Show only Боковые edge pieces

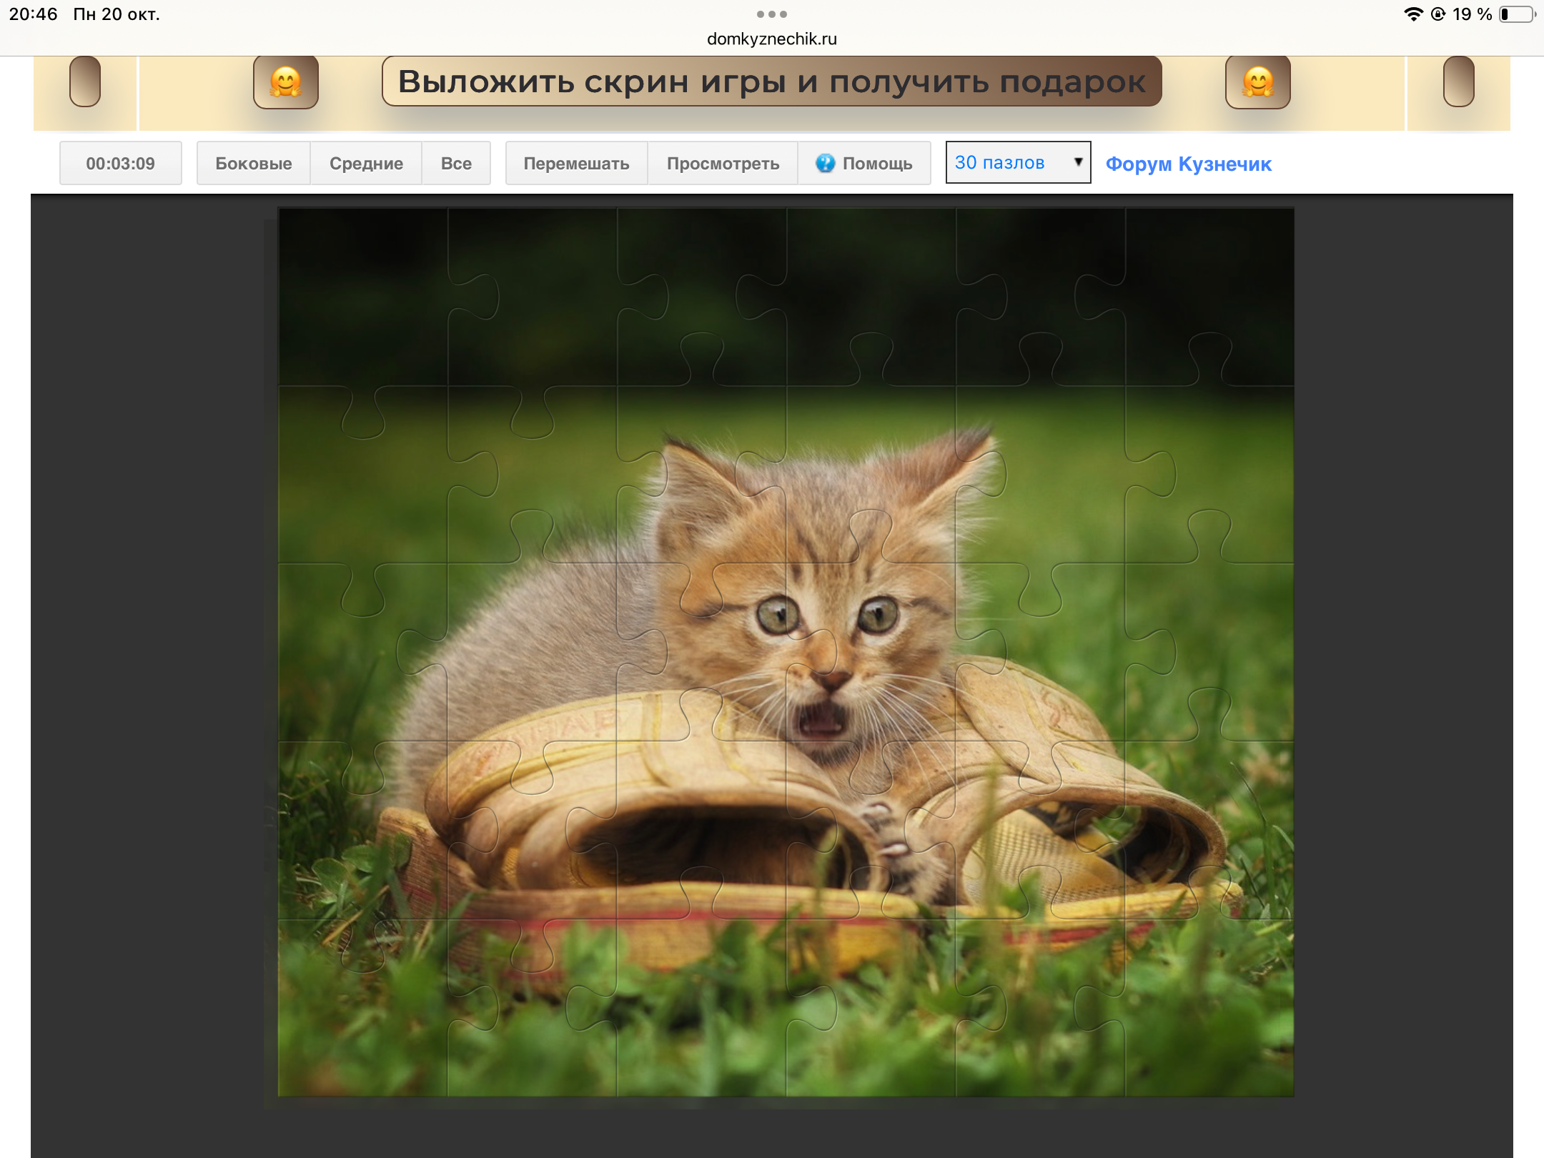click(x=254, y=163)
